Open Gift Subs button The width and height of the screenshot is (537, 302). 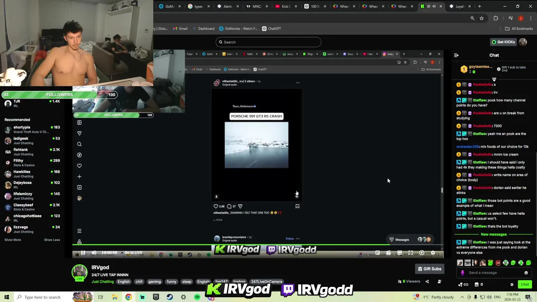pyautogui.click(x=429, y=269)
